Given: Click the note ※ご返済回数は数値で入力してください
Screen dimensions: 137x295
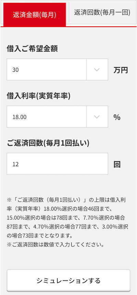Looking at the screenshot, I should click(55, 245).
